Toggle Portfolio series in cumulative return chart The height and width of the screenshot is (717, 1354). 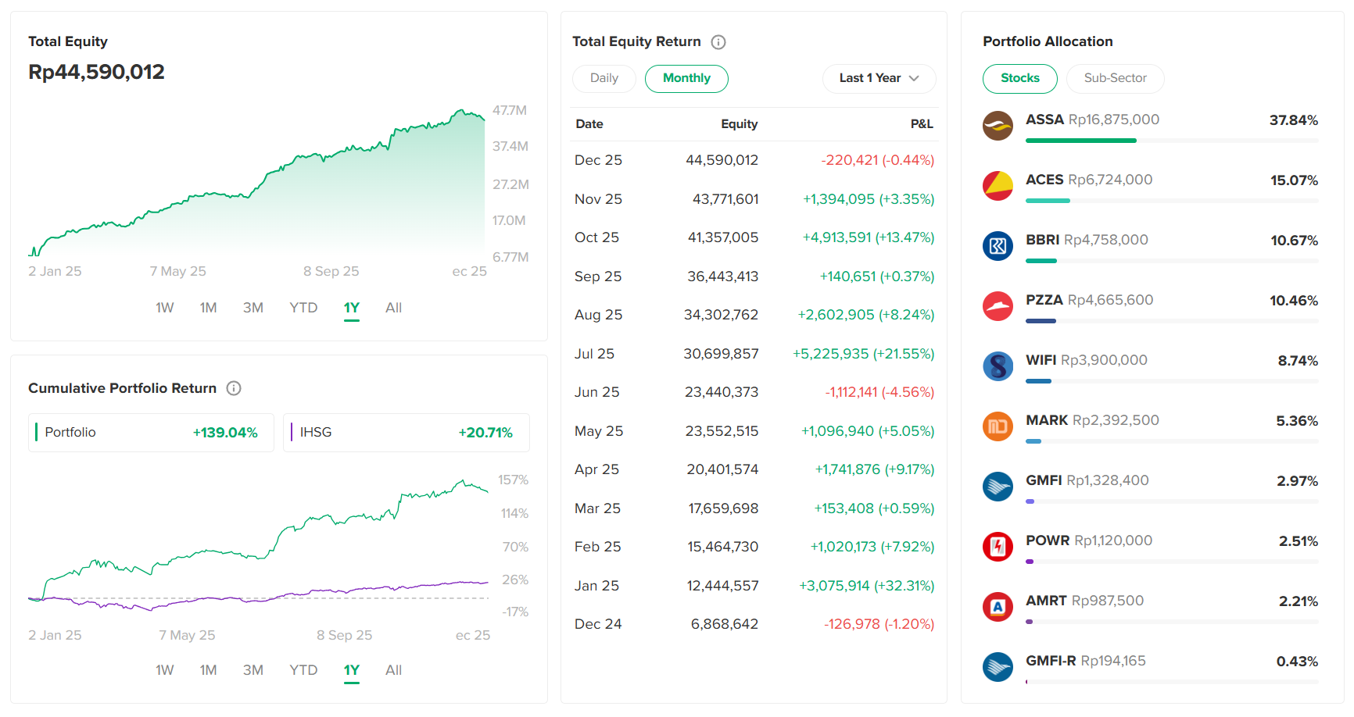click(151, 433)
